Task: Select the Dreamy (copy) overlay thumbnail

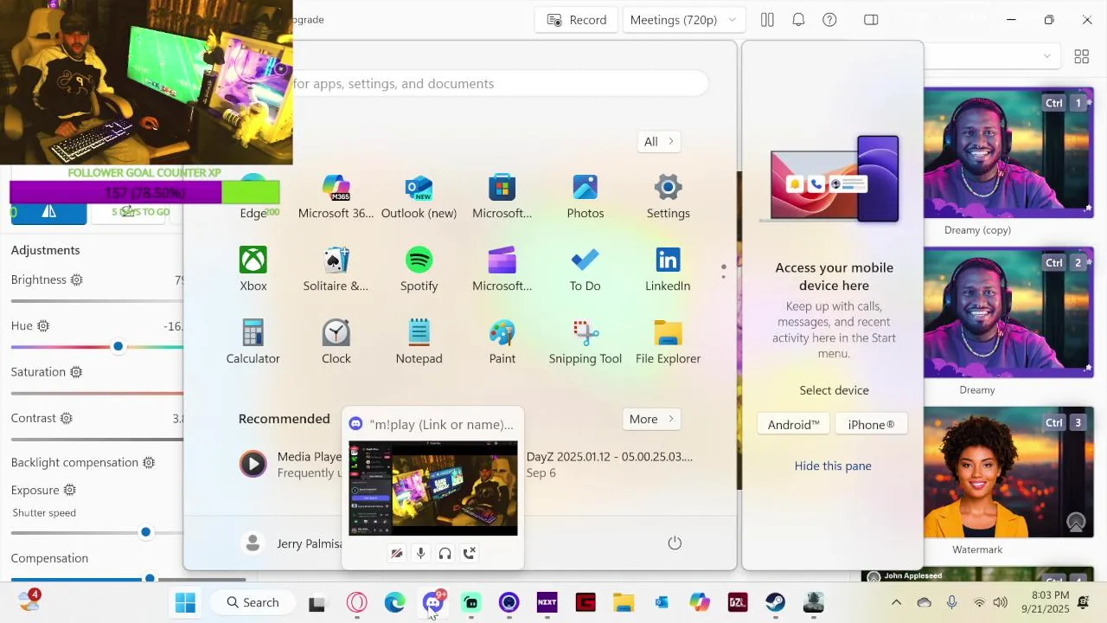Action: pos(1008,152)
